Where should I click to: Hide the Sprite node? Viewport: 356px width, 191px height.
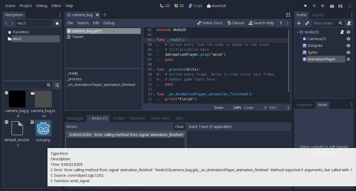[348, 52]
